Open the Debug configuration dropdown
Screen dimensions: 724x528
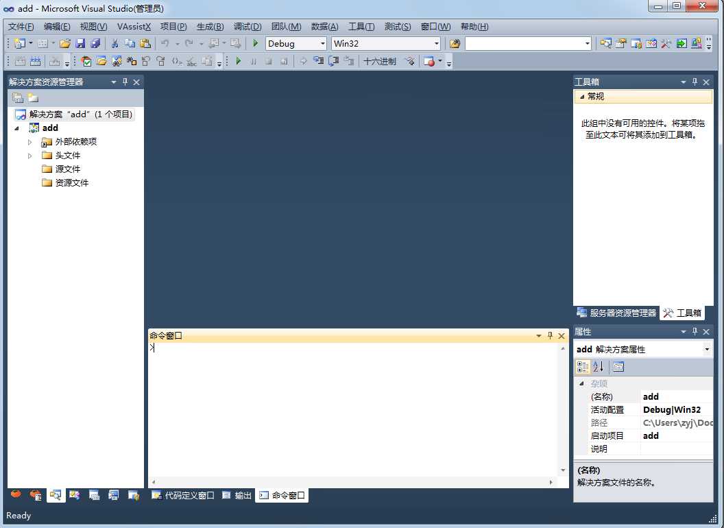(x=323, y=43)
